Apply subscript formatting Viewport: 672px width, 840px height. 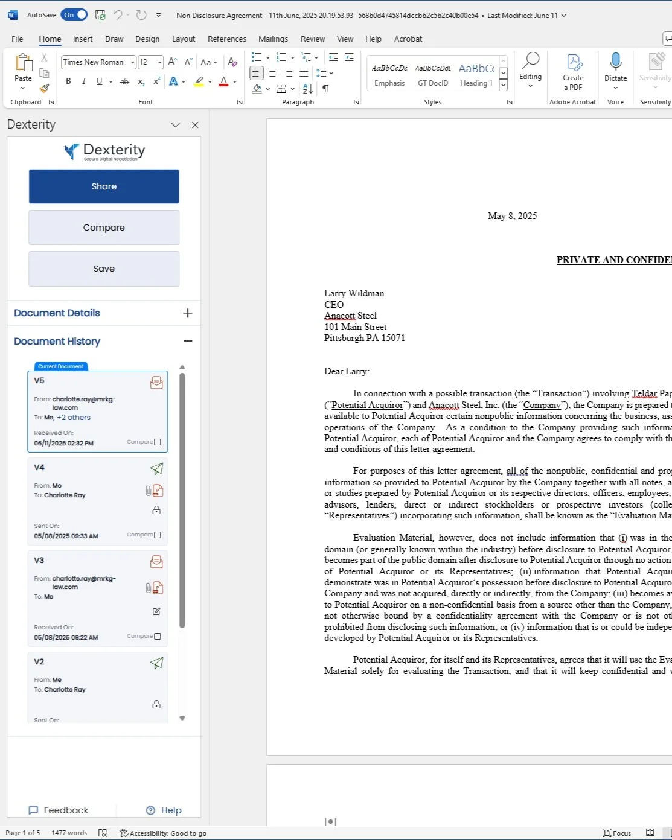pyautogui.click(x=141, y=81)
